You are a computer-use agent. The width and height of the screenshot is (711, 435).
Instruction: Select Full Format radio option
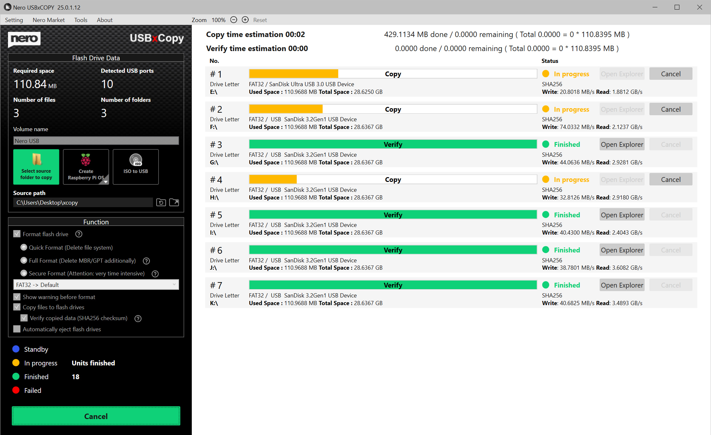click(24, 260)
